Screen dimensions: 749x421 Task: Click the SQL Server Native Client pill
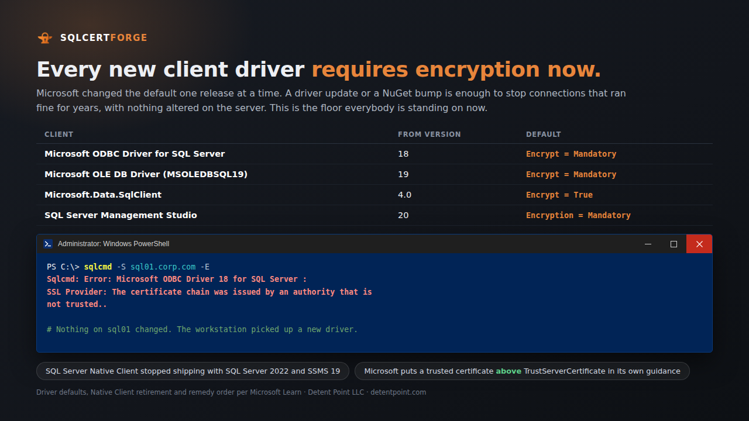[x=193, y=371]
